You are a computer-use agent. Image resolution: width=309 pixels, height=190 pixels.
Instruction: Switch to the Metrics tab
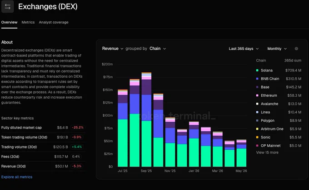click(x=28, y=22)
